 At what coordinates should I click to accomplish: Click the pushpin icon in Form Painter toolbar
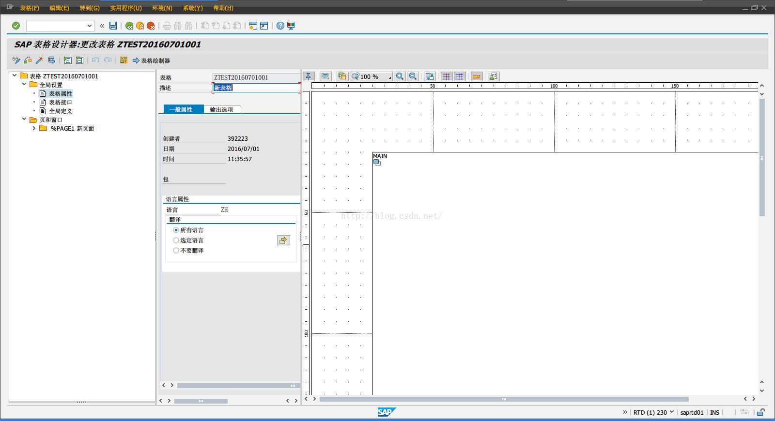click(308, 76)
